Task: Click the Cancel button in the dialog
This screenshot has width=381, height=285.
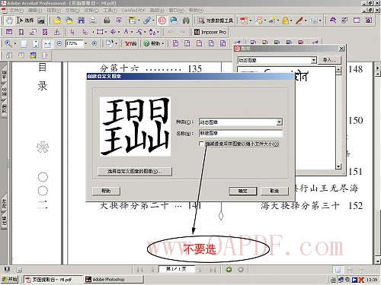Action: [274, 191]
